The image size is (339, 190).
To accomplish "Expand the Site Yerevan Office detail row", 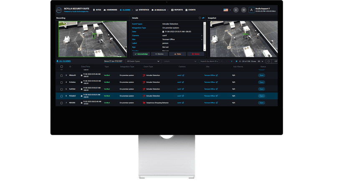I will click(x=202, y=40).
